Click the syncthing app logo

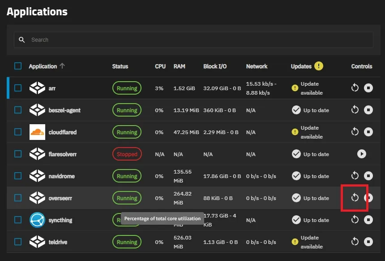pyautogui.click(x=37, y=220)
